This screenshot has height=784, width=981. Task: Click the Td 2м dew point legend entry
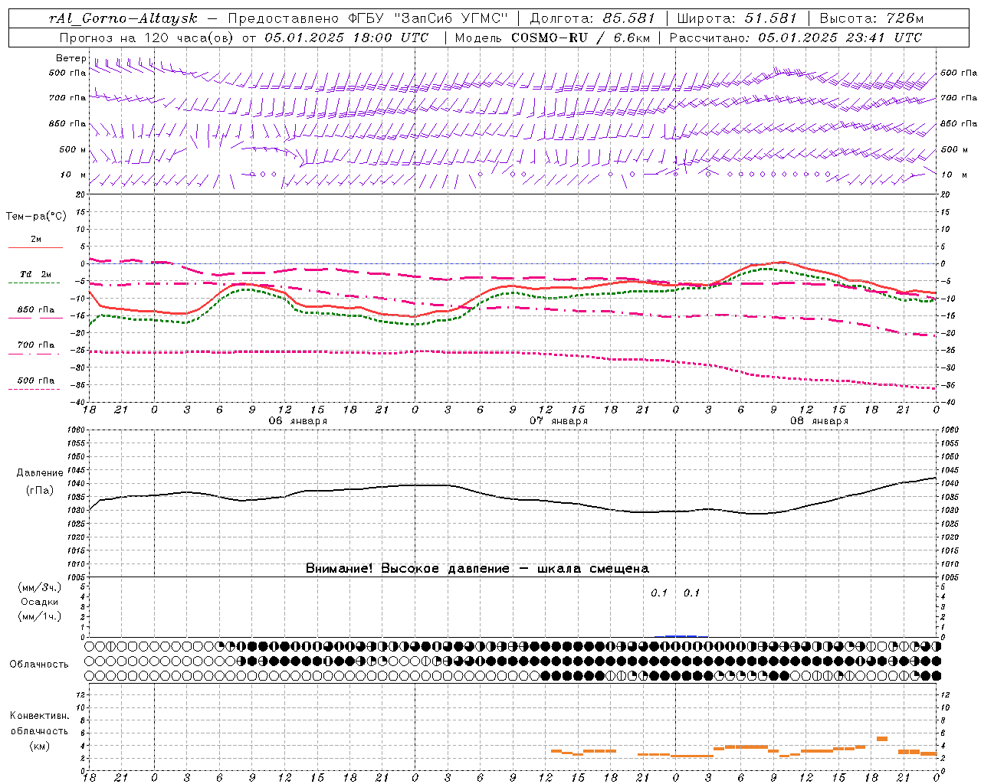point(35,274)
